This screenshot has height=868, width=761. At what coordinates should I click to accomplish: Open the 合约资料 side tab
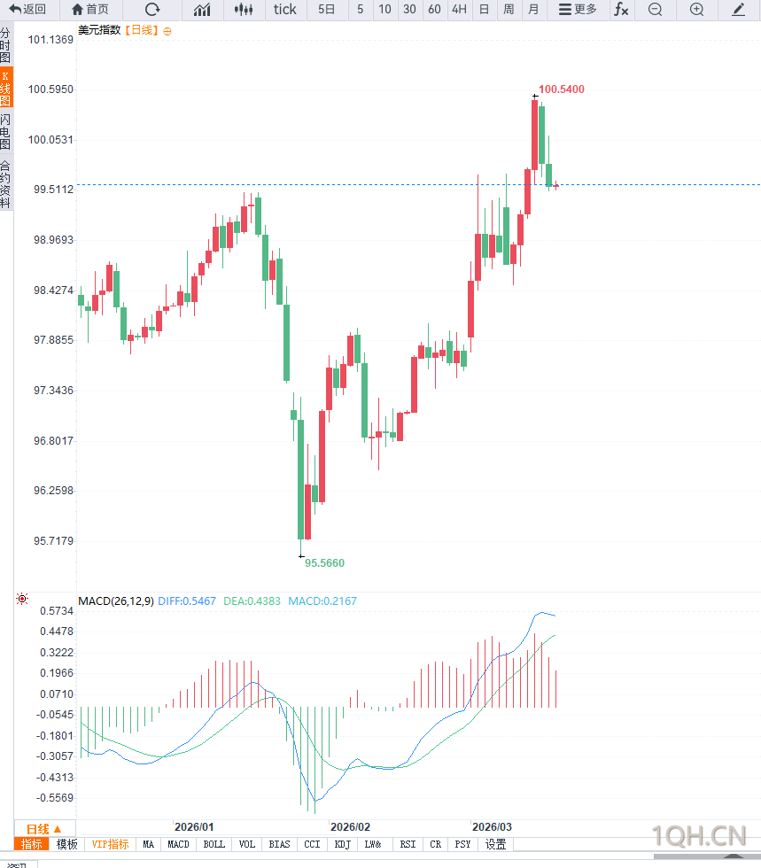6,183
